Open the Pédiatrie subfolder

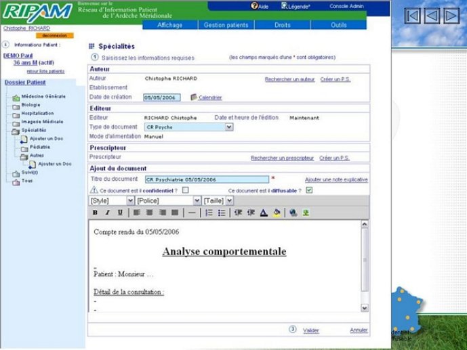click(24, 148)
